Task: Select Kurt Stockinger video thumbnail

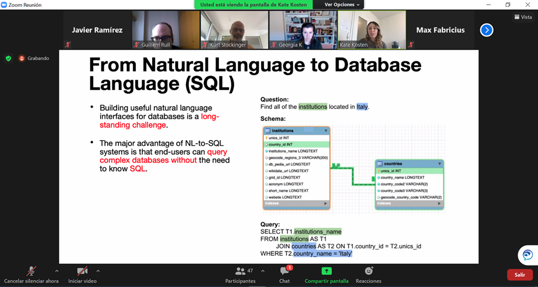Action: (234, 30)
